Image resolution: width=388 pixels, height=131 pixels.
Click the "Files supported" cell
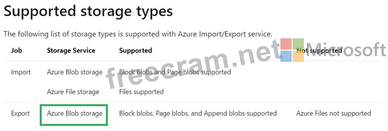tap(141, 92)
